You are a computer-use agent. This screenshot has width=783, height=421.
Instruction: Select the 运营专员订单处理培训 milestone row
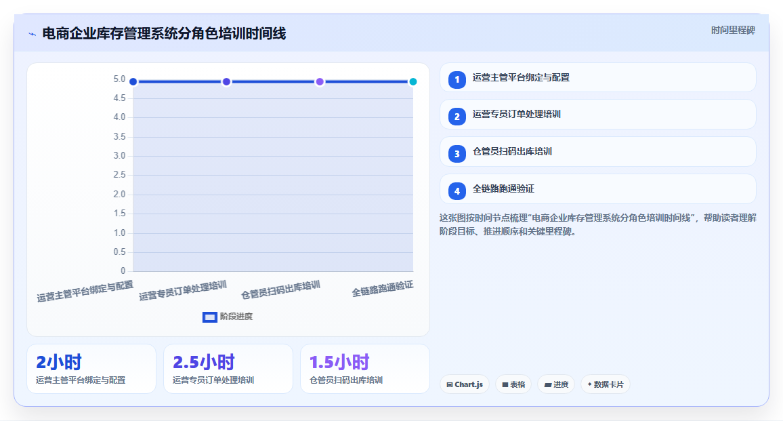(x=597, y=115)
